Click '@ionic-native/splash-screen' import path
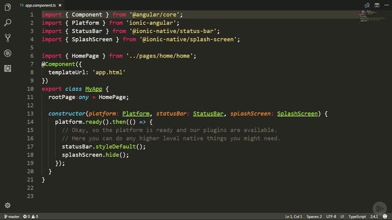This screenshot has height=220, width=392. 188,39
